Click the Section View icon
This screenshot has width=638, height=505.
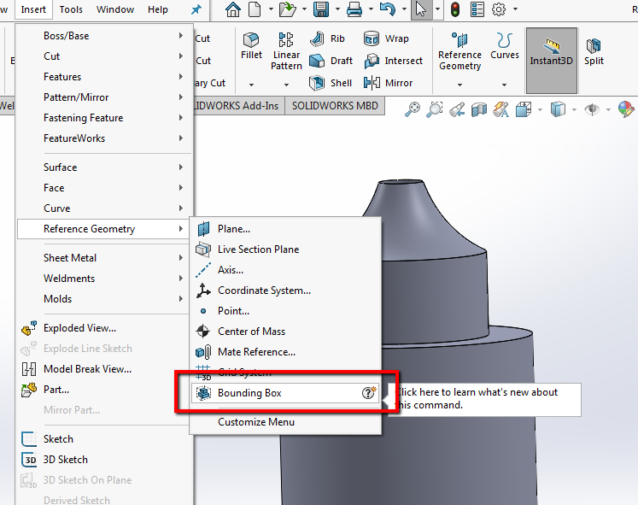[x=479, y=109]
